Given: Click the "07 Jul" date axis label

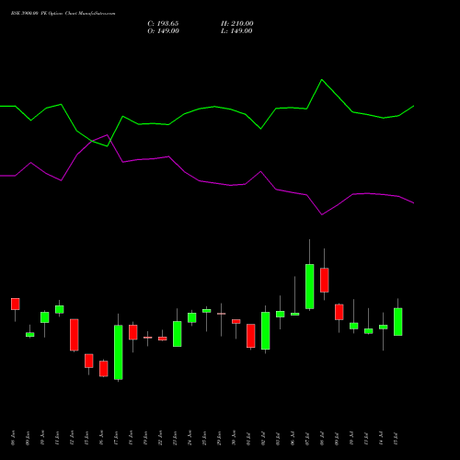Looking at the screenshot, I should 307,439.
